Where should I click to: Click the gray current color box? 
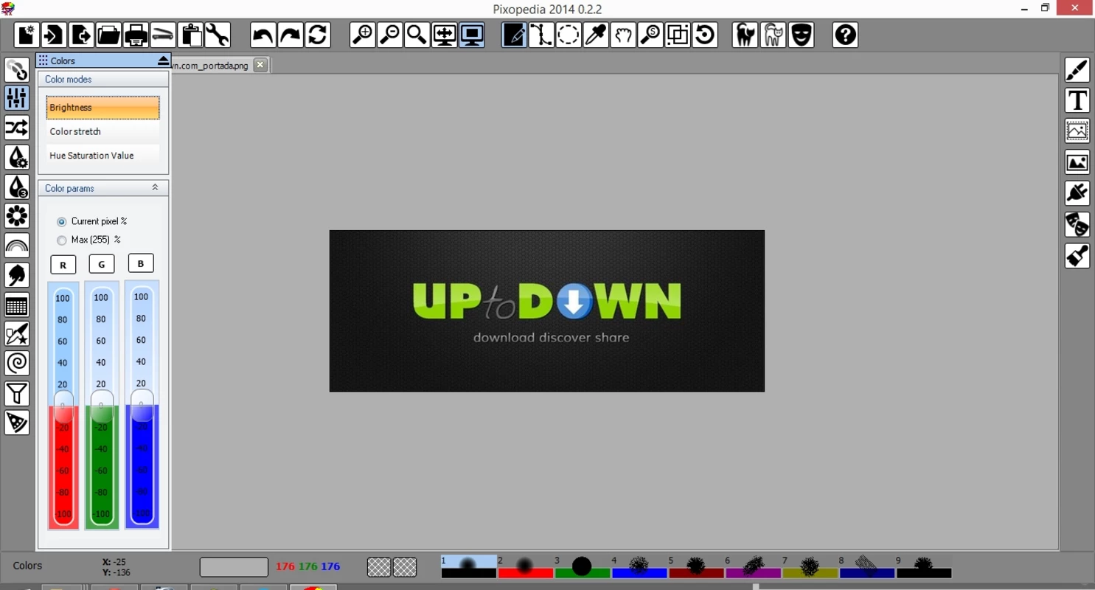[234, 566]
